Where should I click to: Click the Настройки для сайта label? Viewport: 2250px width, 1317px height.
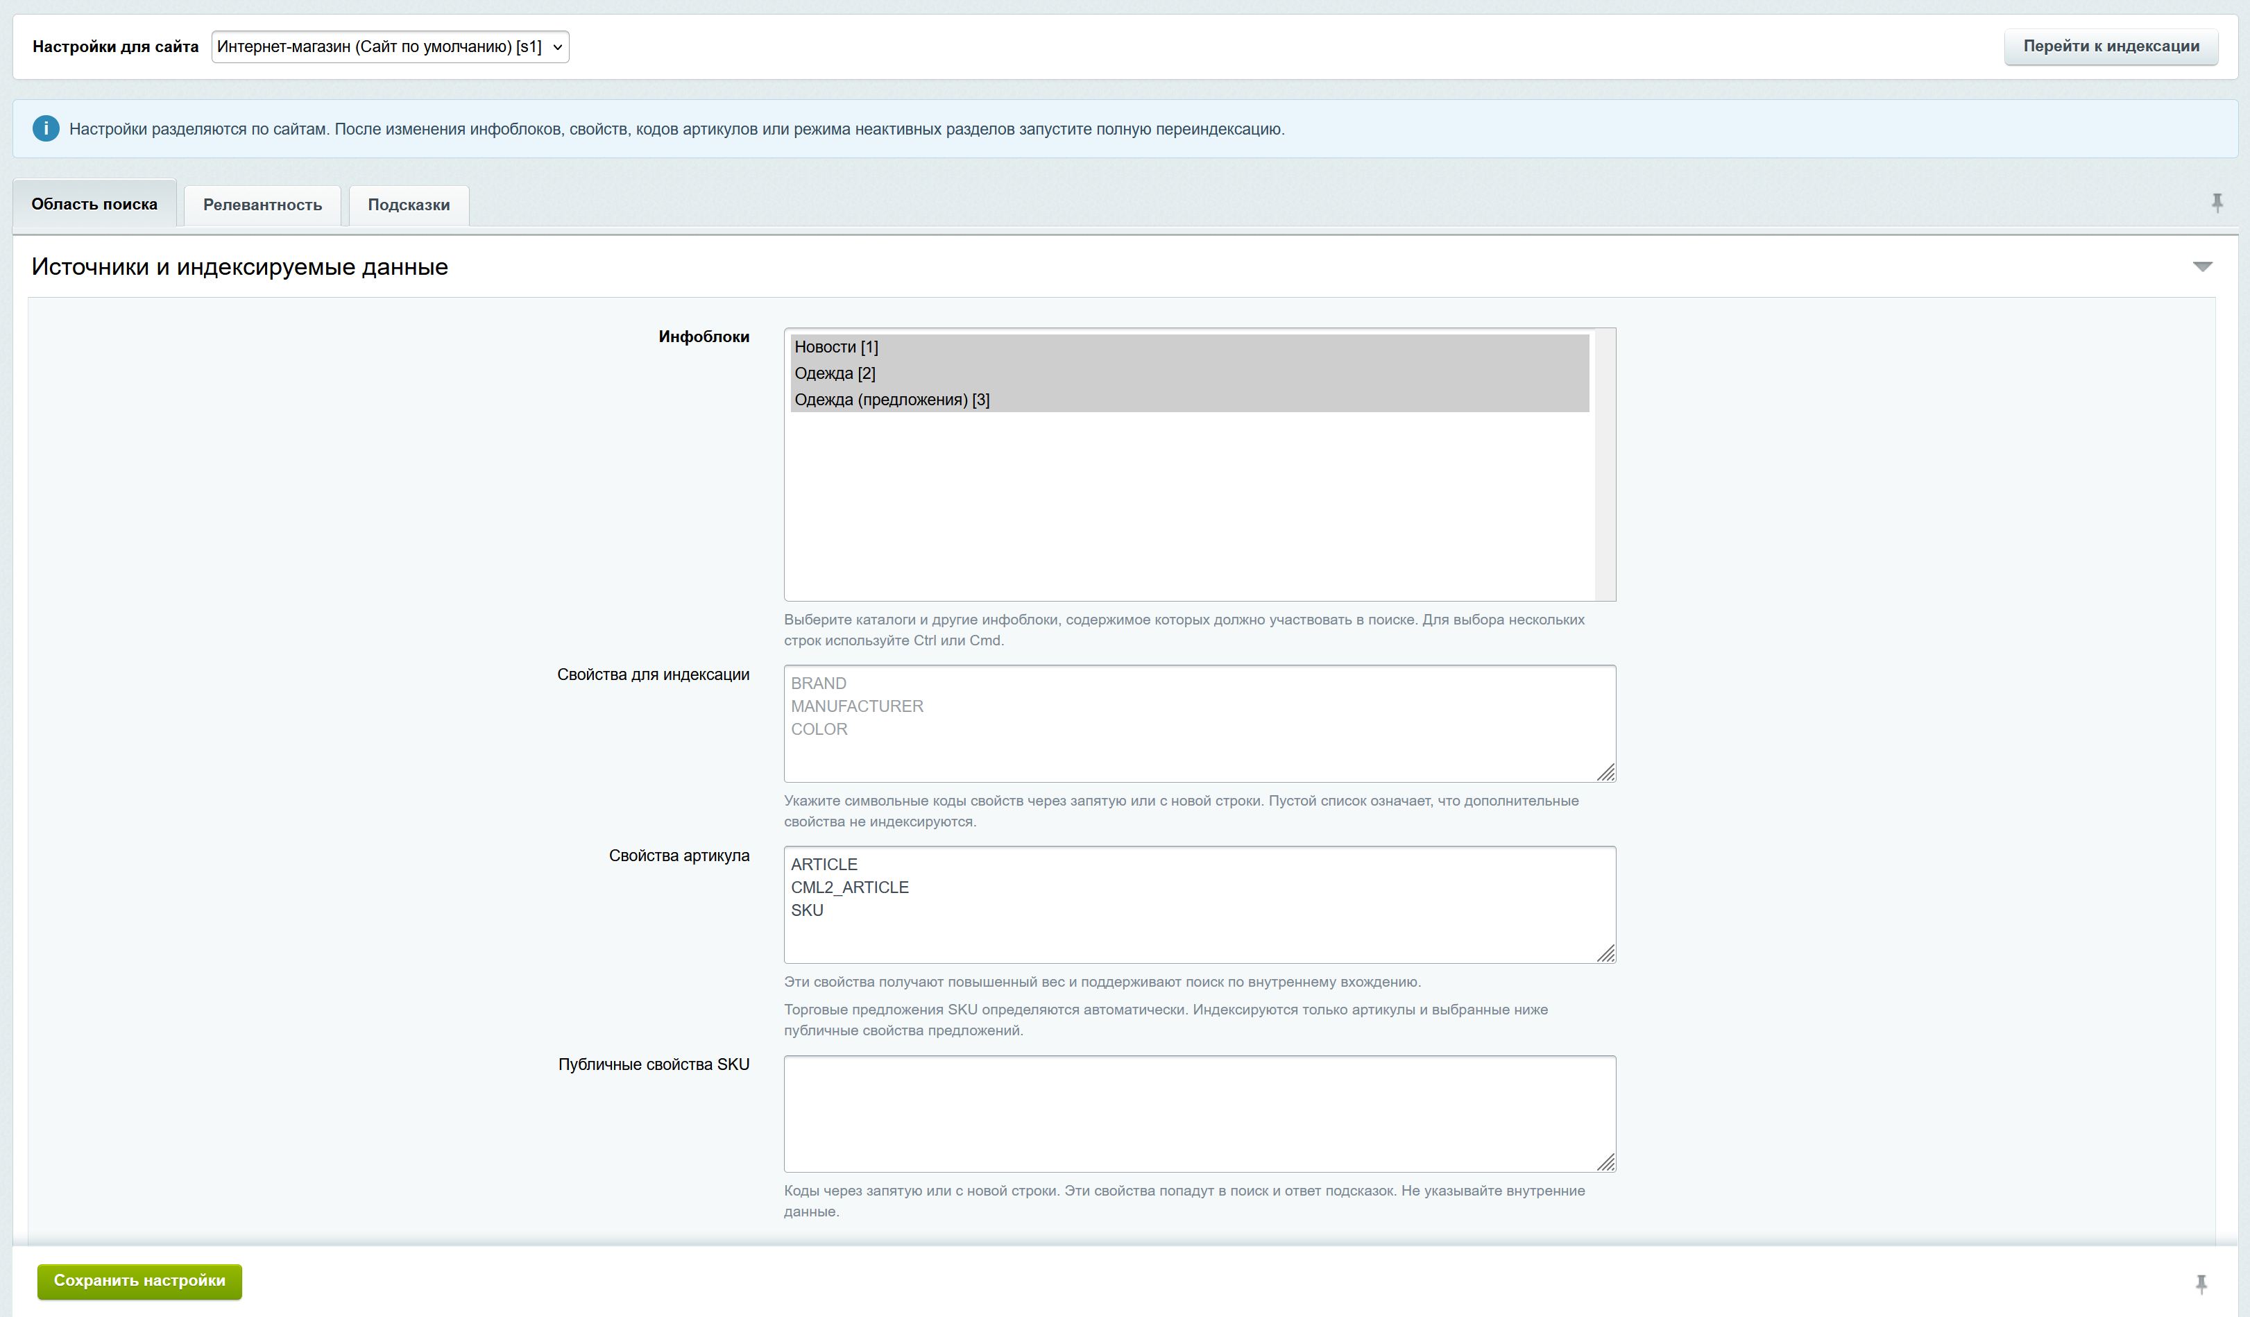click(115, 46)
